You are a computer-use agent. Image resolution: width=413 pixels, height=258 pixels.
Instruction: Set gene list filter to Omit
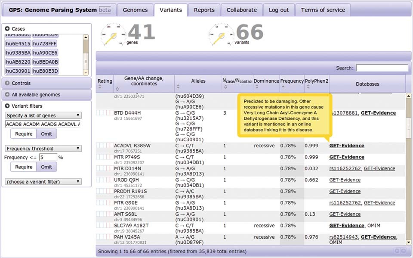tap(46, 134)
